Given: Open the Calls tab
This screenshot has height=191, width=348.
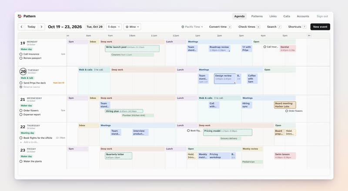Looking at the screenshot, I should click(287, 16).
